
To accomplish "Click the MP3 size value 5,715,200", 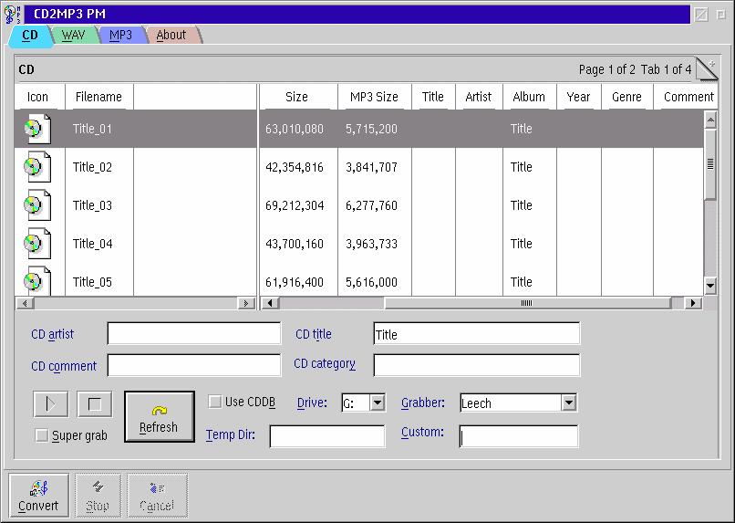I will (371, 129).
